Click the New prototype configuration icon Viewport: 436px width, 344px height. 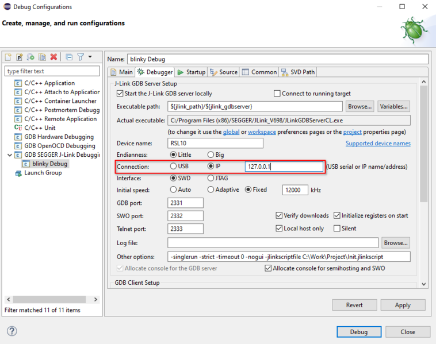coord(19,57)
